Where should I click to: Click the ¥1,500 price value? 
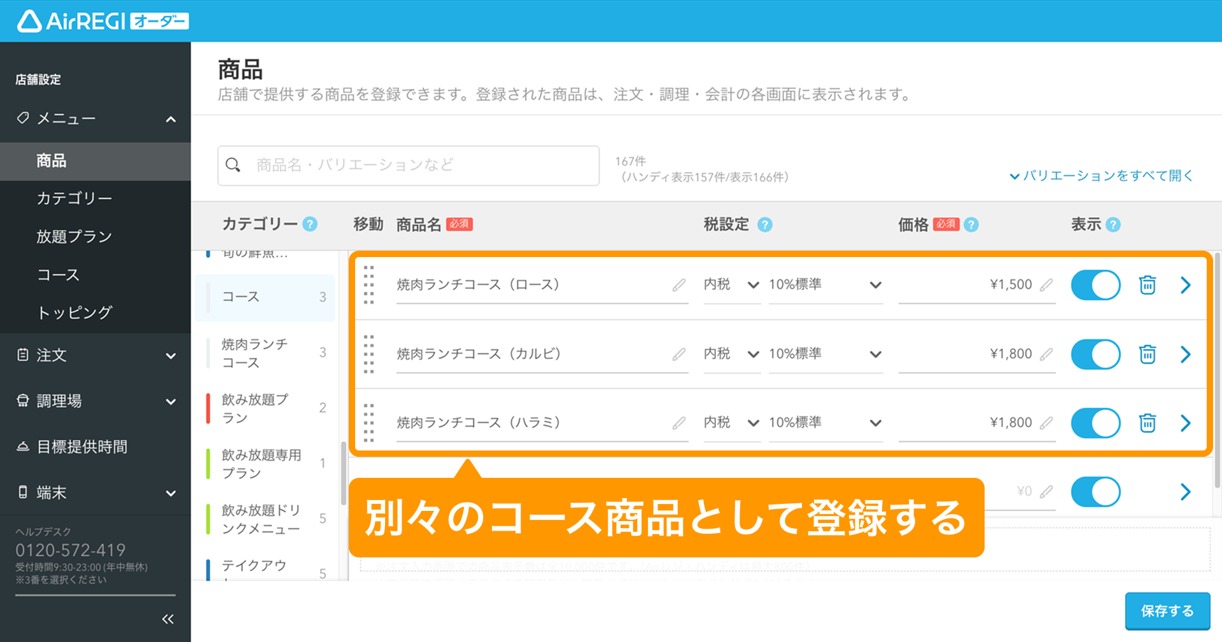pyautogui.click(x=1011, y=284)
